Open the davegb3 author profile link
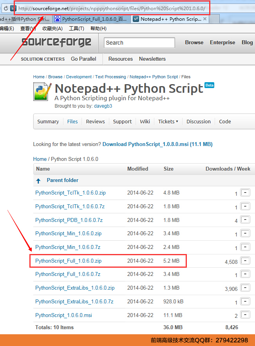The width and height of the screenshot is (255, 346). click(x=103, y=106)
